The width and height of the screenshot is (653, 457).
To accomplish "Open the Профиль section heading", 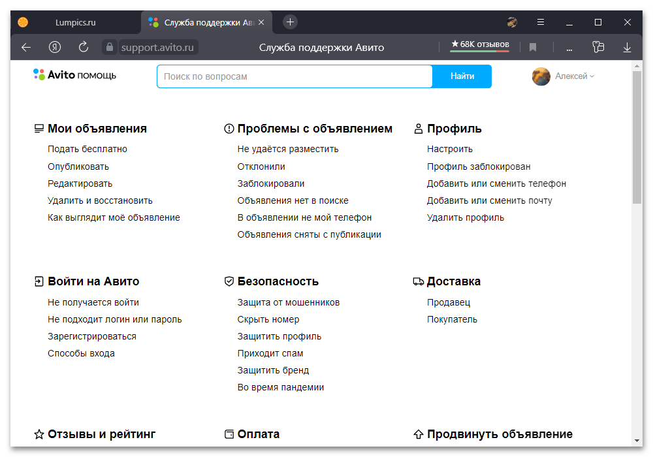I will pyautogui.click(x=454, y=129).
